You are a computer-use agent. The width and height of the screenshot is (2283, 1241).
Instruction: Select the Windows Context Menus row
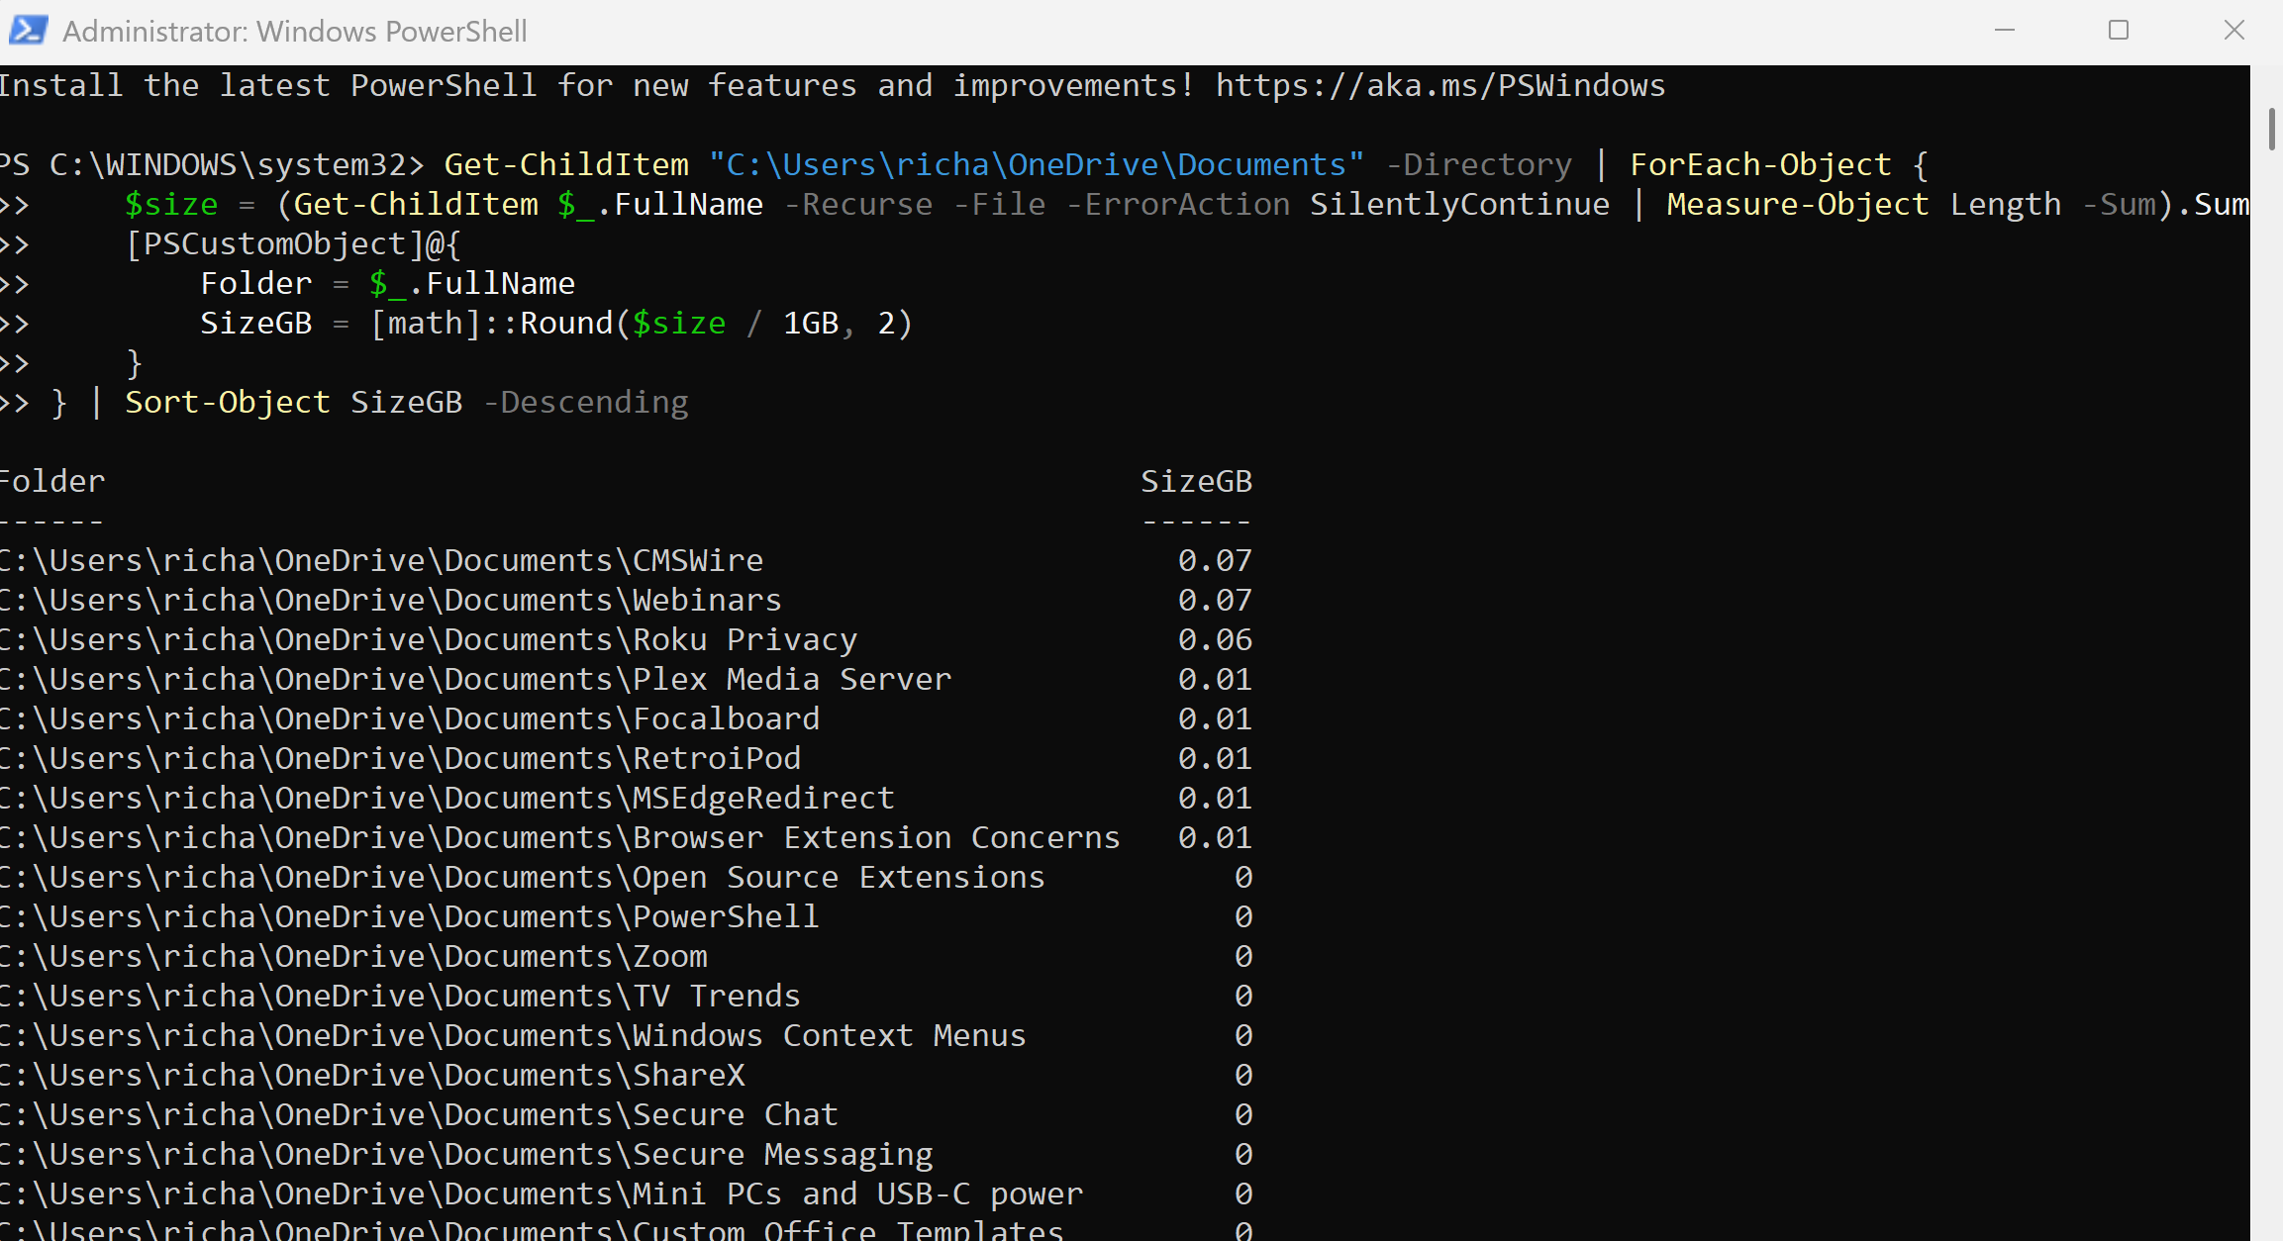click(627, 1036)
